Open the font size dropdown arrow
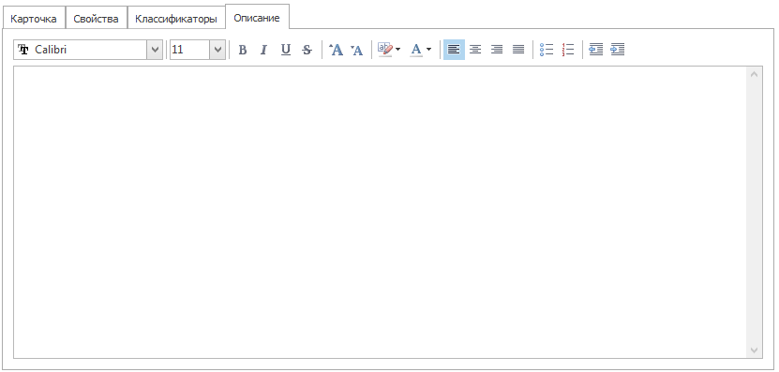 tap(217, 50)
